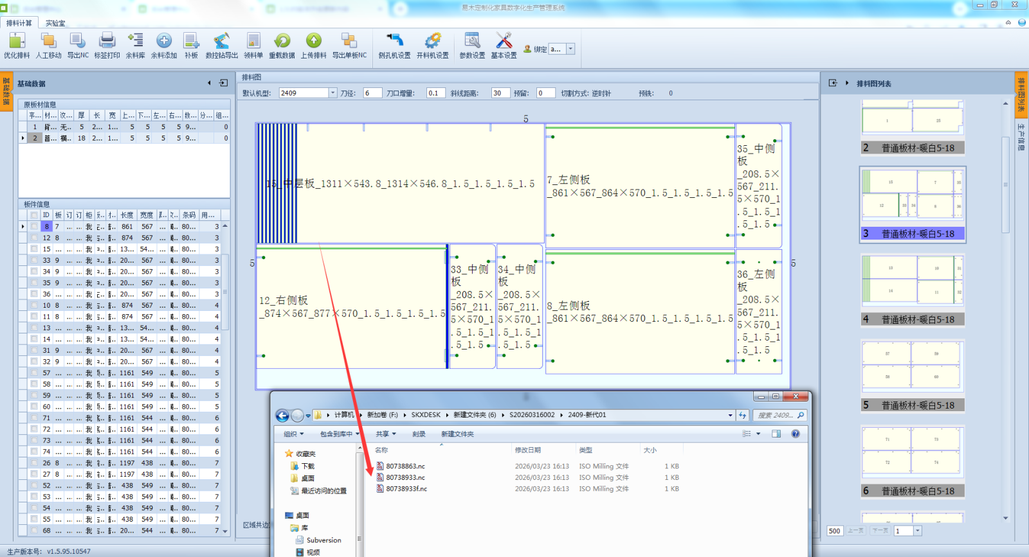Select the 排料计算 ribbon tab
Viewport: 1029px width, 557px height.
(19, 23)
